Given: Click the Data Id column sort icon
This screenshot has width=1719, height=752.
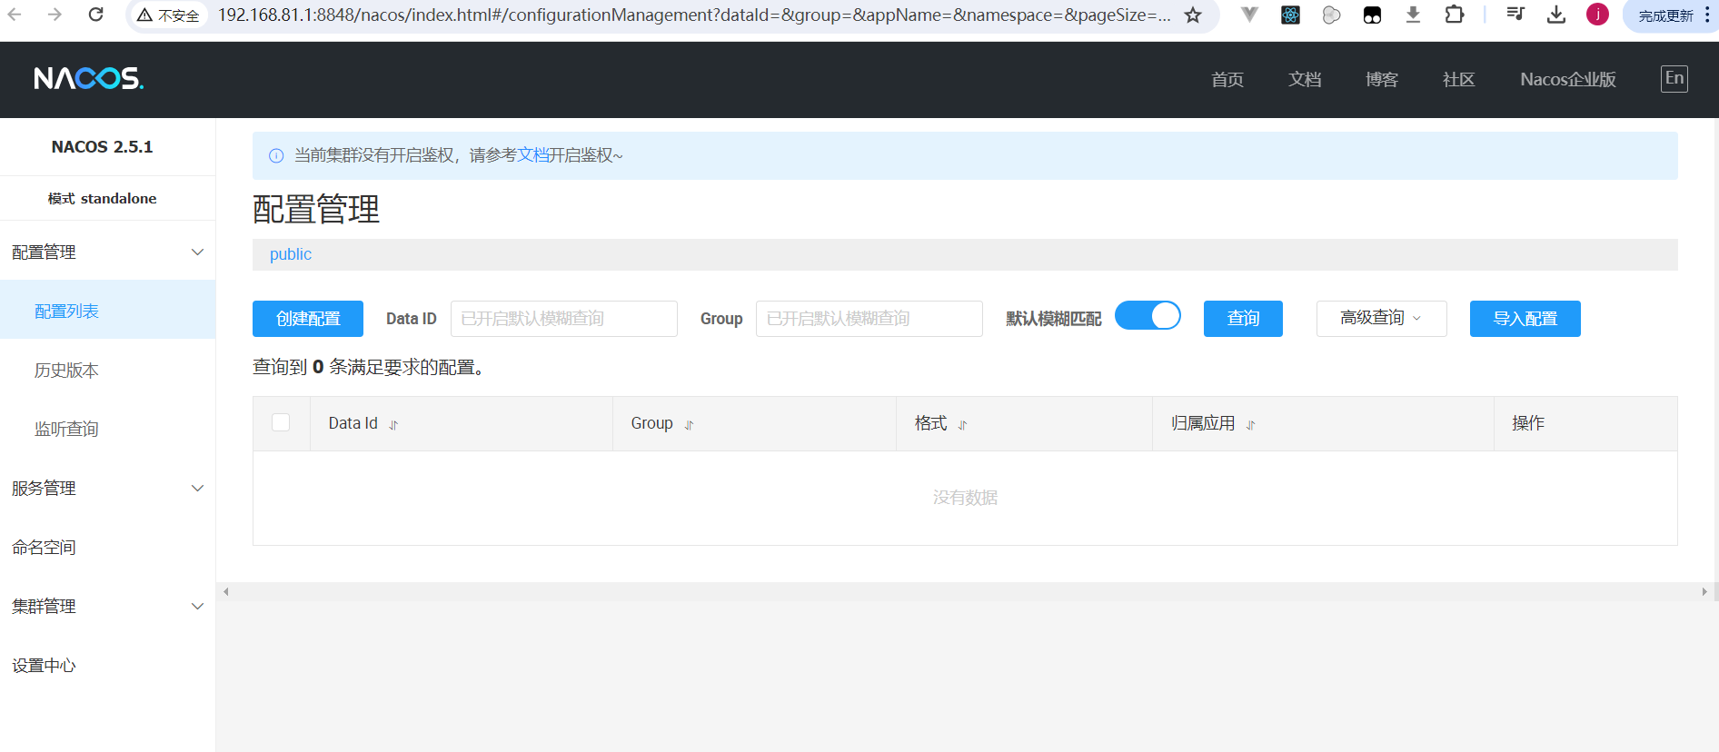Looking at the screenshot, I should click(393, 425).
